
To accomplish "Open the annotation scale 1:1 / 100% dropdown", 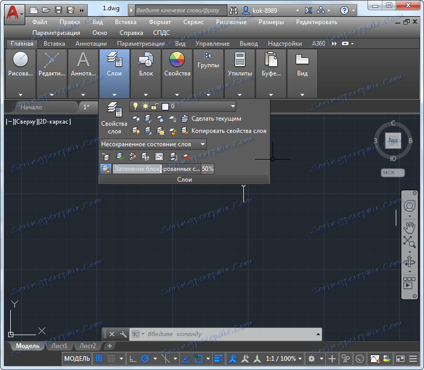I will point(281,359).
